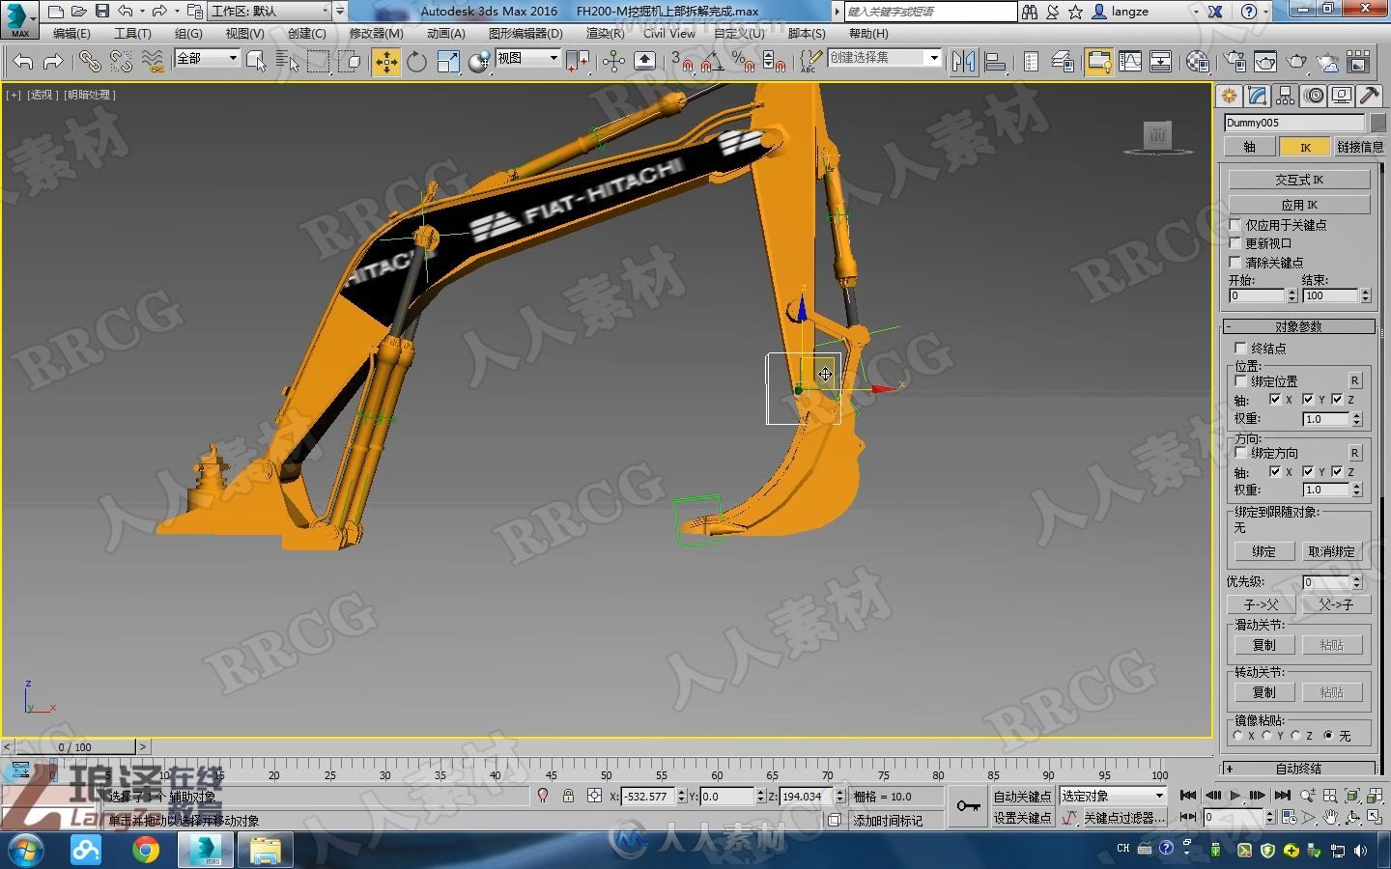Switch to the '链接信息' tab
Image resolution: width=1391 pixels, height=869 pixels.
1359,147
